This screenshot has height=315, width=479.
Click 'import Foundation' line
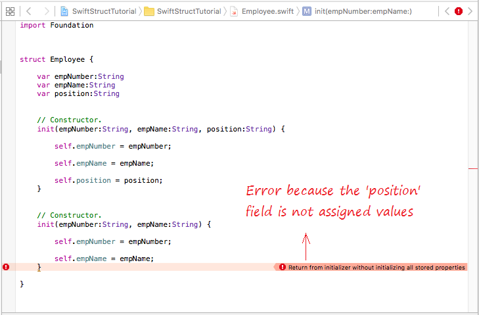coord(57,25)
